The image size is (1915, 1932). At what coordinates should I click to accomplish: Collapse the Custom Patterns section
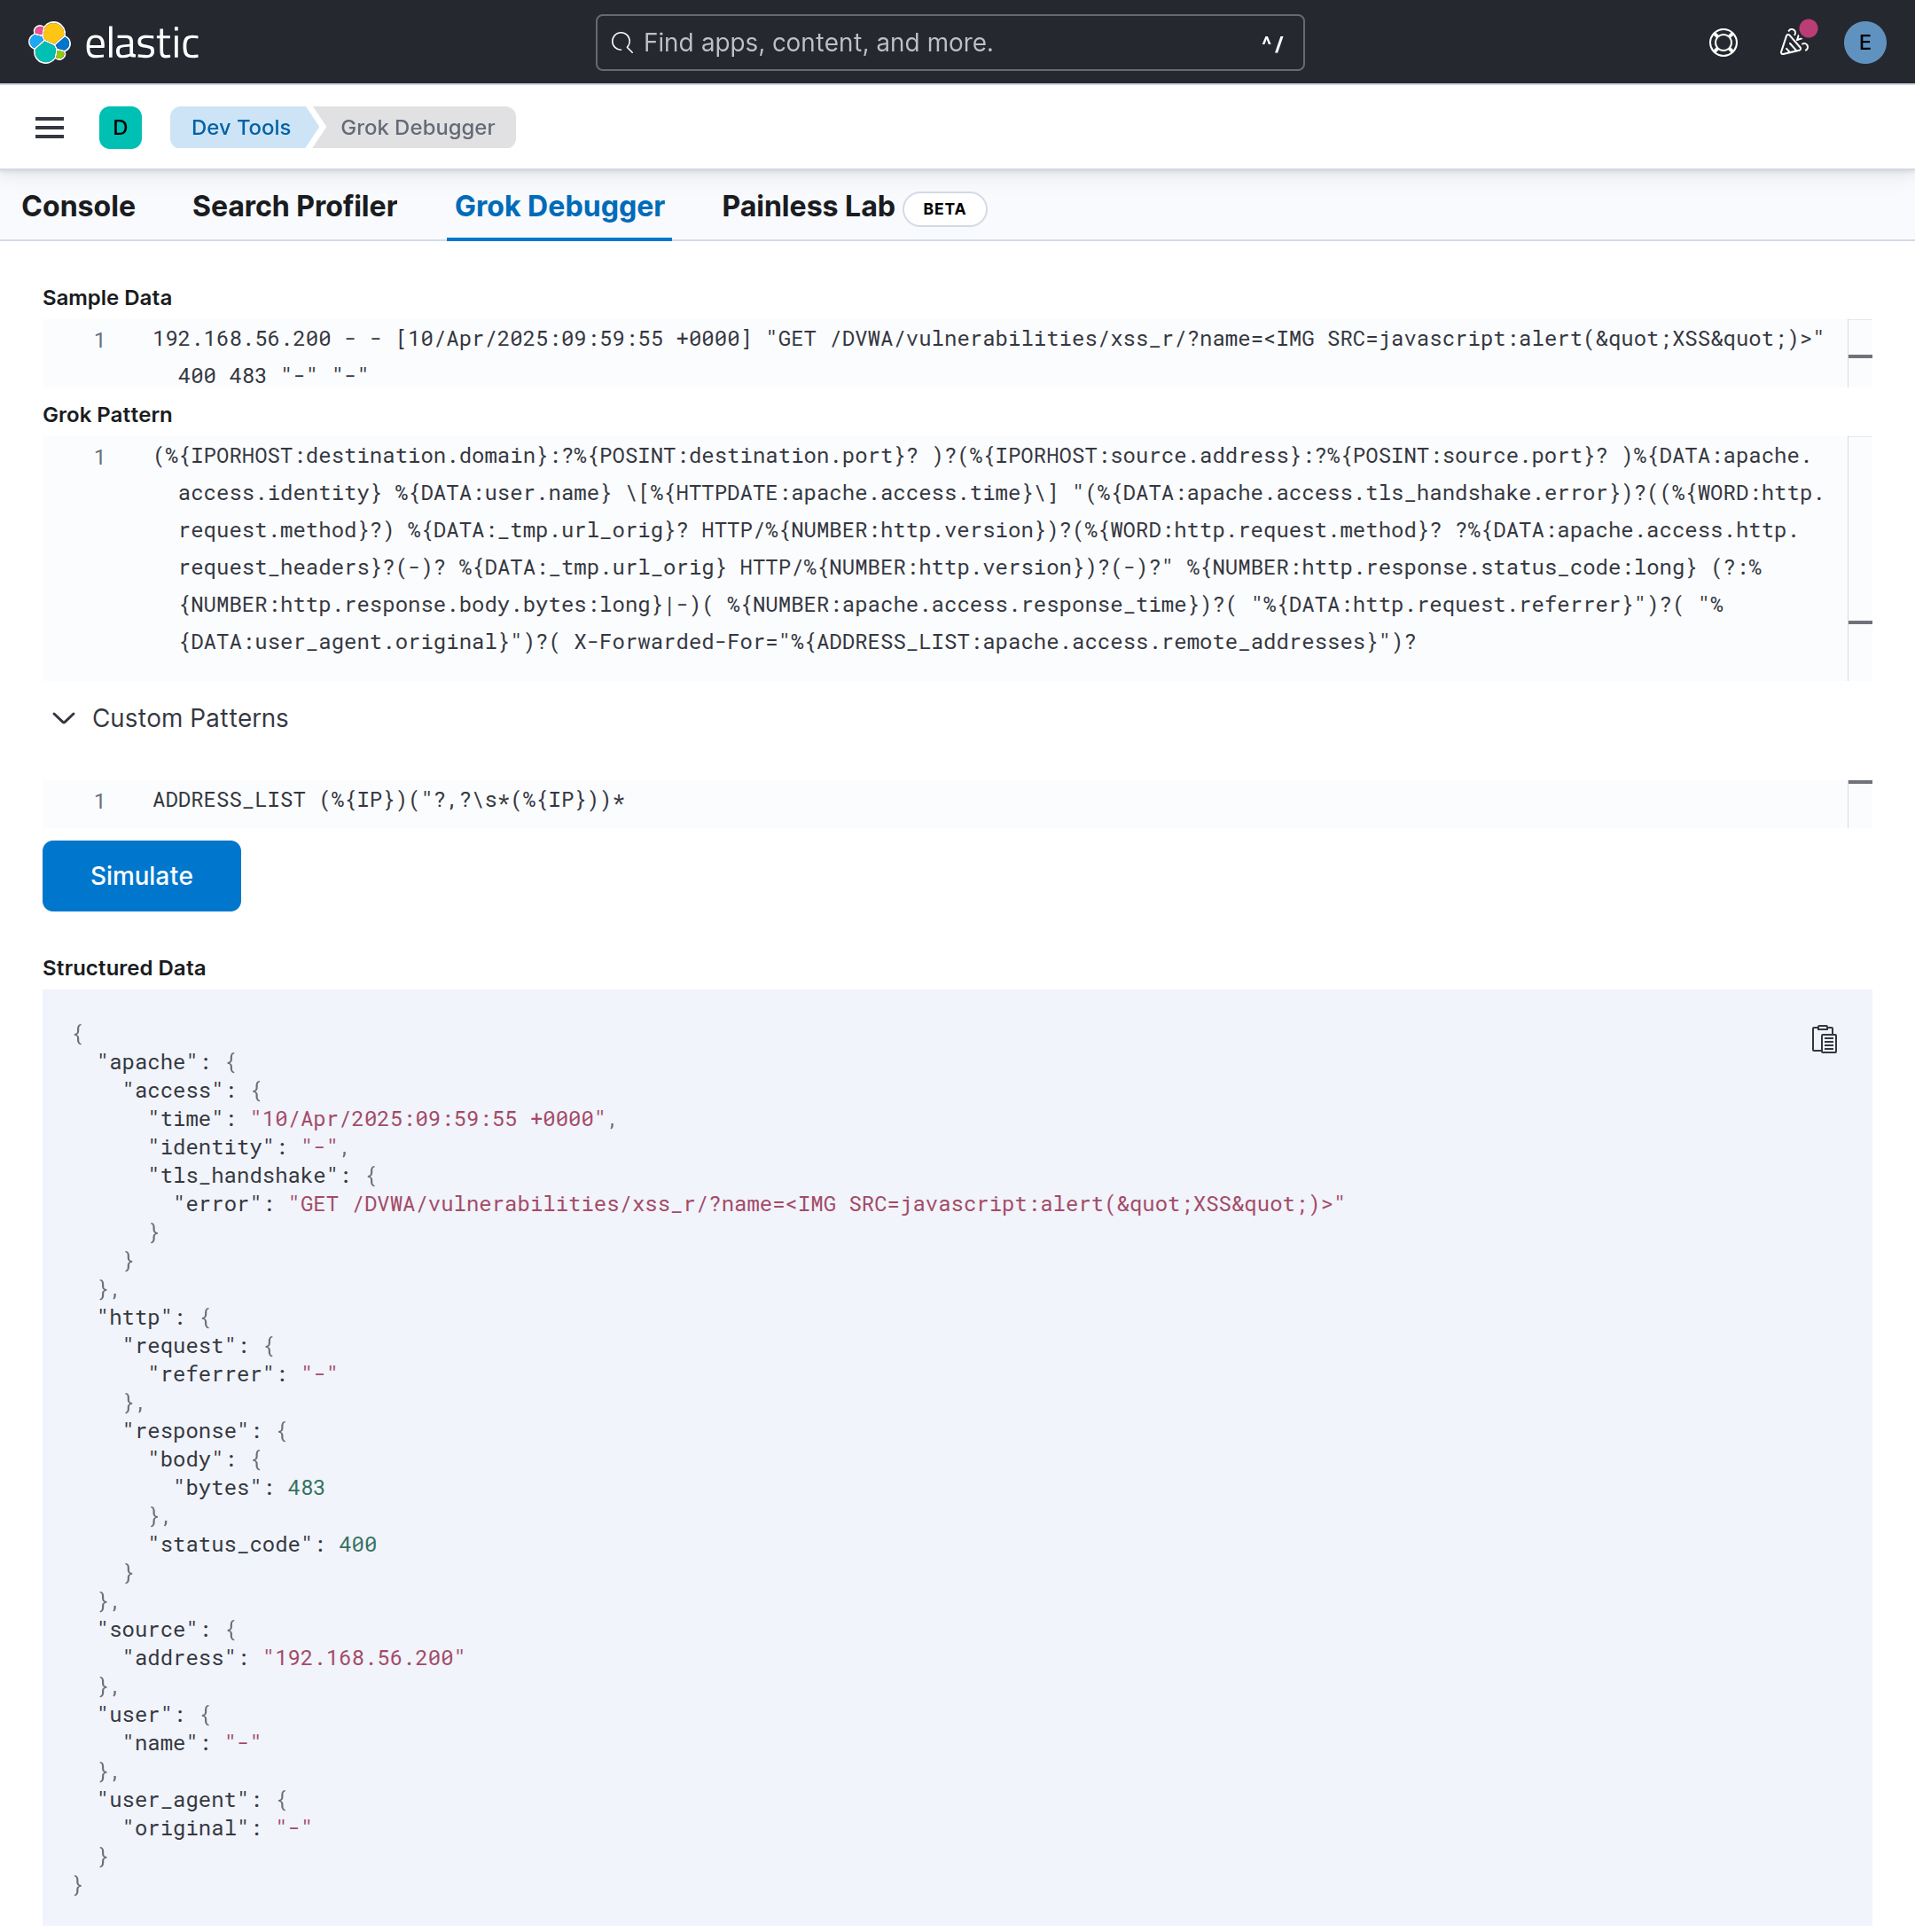64,718
